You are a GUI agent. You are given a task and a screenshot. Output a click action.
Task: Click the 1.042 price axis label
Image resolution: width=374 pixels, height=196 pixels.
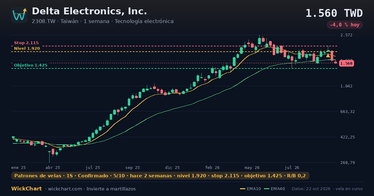click(346, 86)
